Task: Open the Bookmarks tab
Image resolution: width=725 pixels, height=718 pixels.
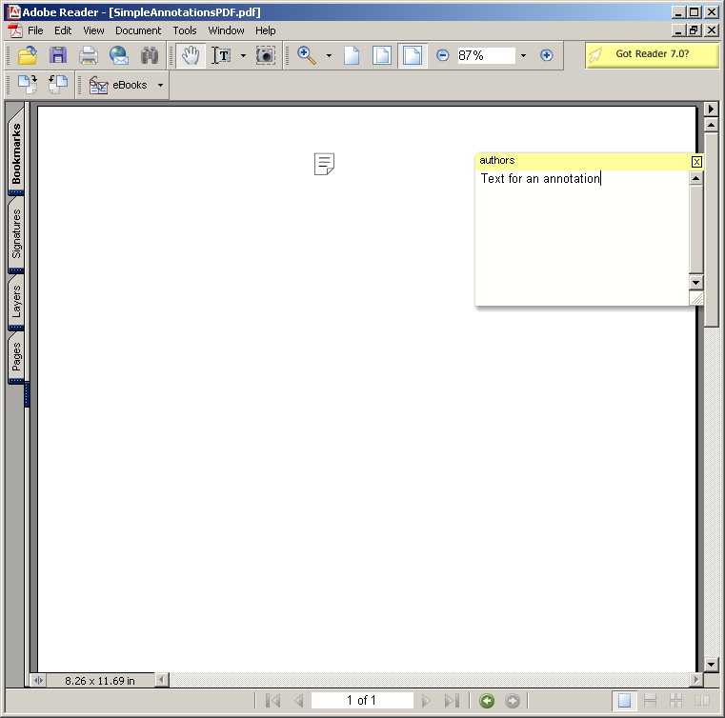Action: coord(16,152)
